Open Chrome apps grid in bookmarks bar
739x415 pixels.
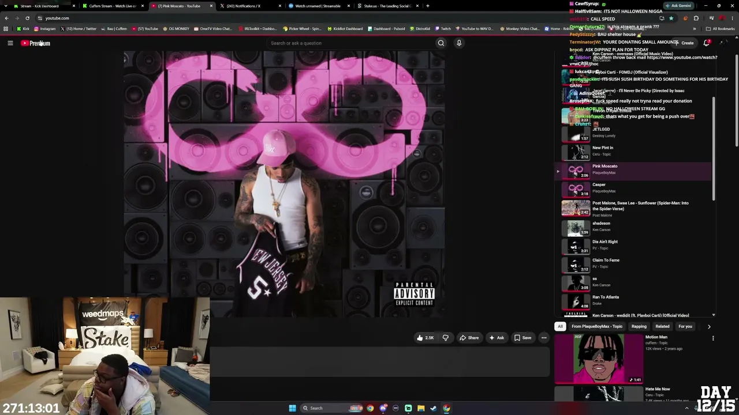pyautogui.click(x=6, y=29)
